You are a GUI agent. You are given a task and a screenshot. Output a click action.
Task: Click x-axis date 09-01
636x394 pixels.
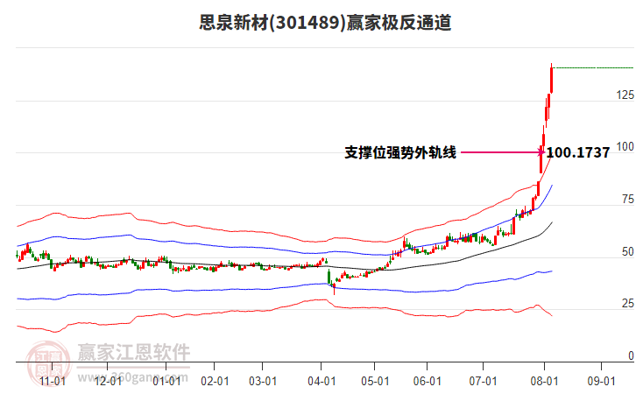602,382
